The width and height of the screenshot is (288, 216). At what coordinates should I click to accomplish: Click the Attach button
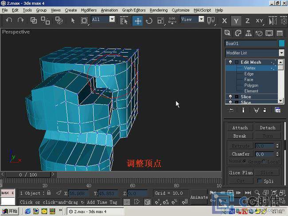240,127
